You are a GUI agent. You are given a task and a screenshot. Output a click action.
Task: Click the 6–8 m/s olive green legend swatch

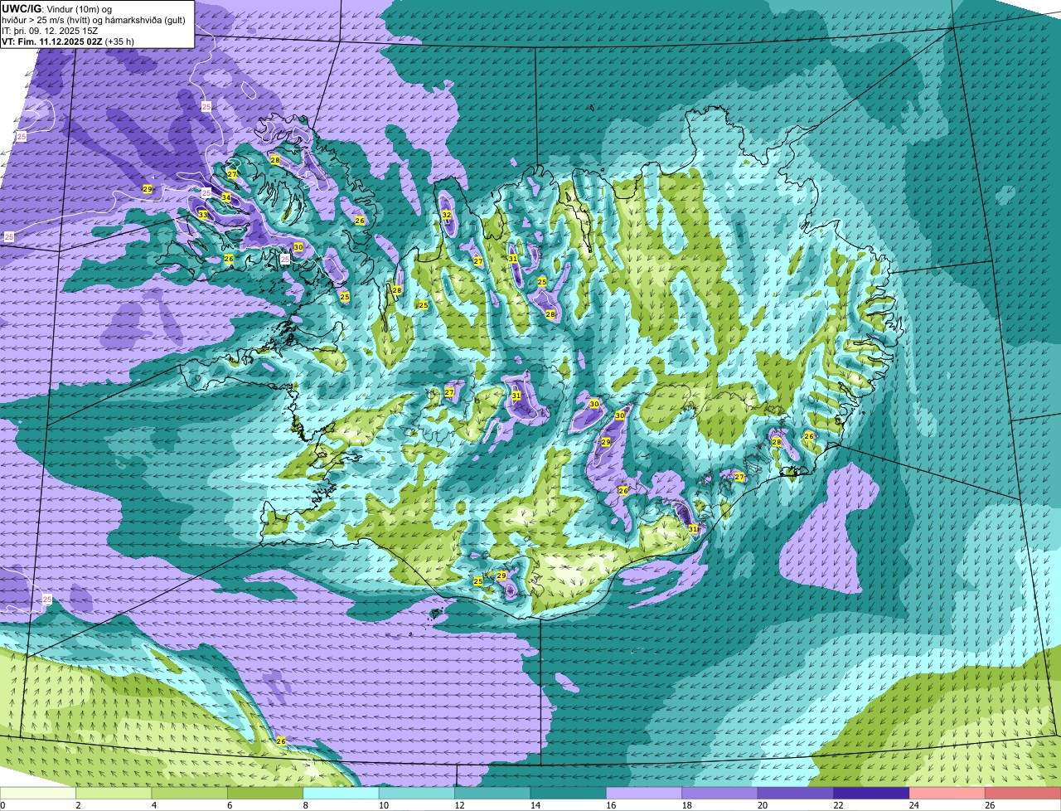tap(265, 794)
